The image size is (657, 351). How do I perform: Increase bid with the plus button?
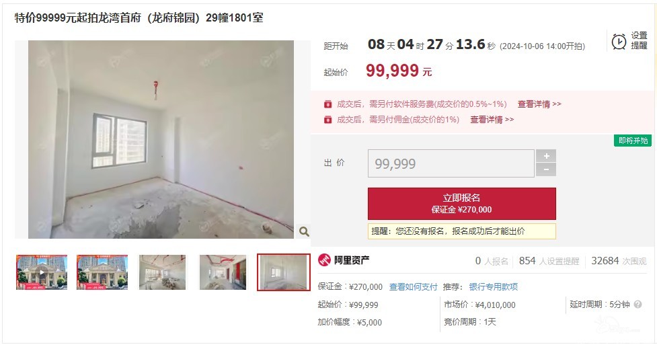click(546, 156)
